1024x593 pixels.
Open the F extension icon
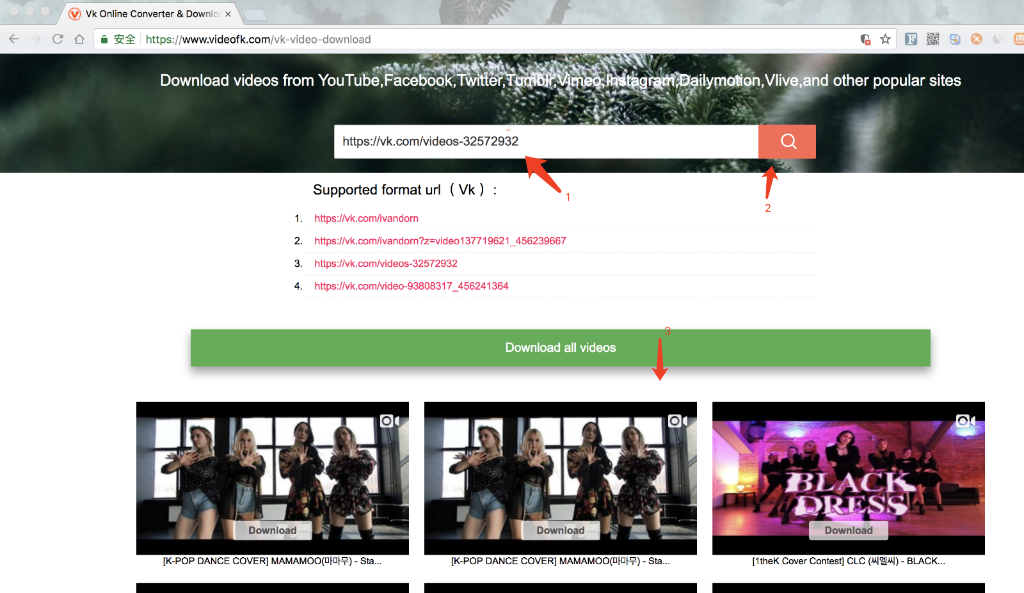pyautogui.click(x=911, y=39)
